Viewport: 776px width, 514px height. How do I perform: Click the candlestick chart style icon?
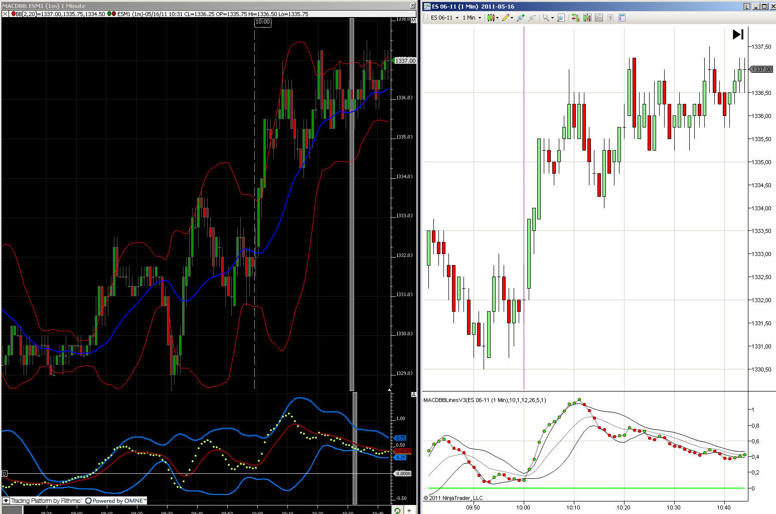tap(491, 18)
